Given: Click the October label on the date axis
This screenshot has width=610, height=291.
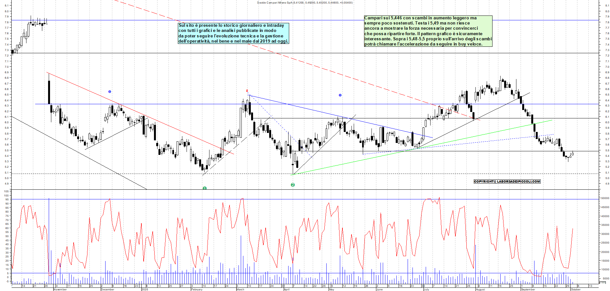Looking at the screenshot, I should tap(575, 289).
